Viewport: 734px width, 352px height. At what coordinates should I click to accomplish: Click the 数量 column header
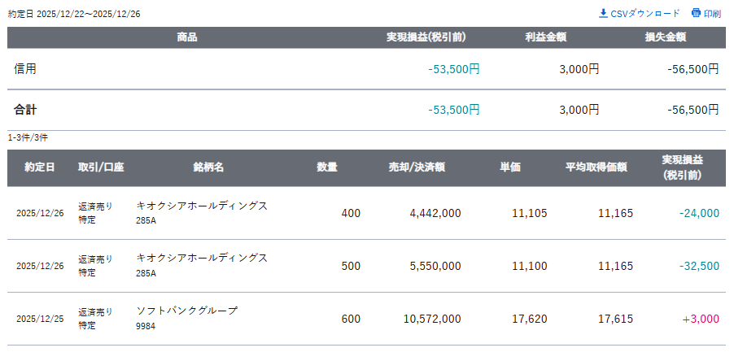(x=327, y=167)
